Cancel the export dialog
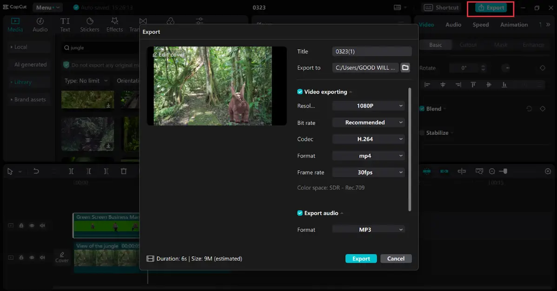Image resolution: width=557 pixels, height=291 pixels. [396, 258]
